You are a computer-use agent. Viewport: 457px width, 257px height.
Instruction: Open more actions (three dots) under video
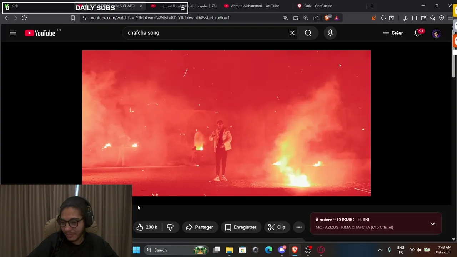point(299,227)
